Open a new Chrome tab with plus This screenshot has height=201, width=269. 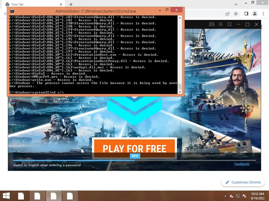coord(71,4)
